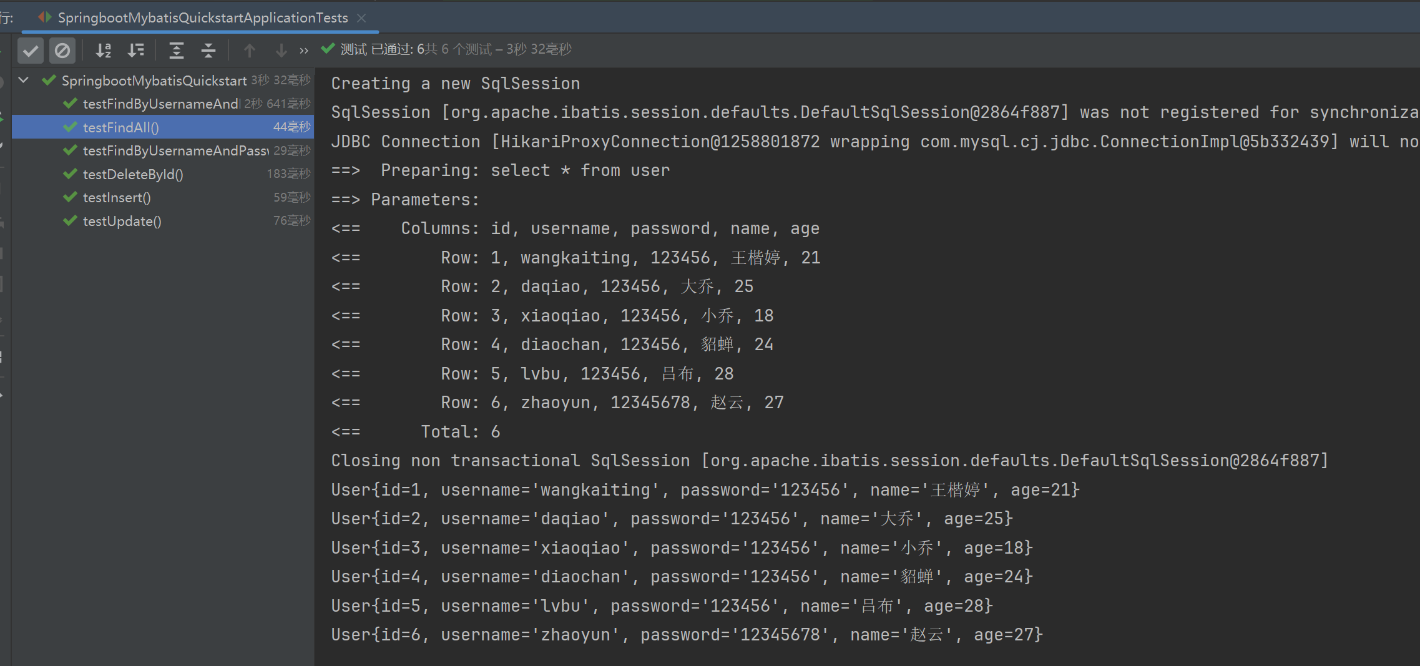Sort tests by duration
This screenshot has height=666, width=1420.
pos(135,51)
